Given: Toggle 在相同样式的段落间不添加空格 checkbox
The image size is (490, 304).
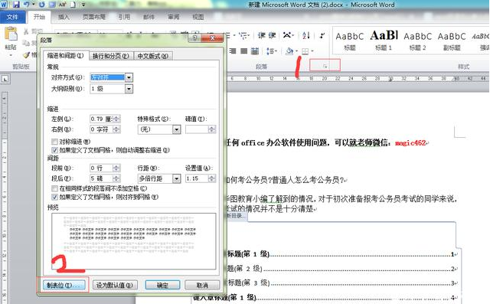Looking at the screenshot, I should tap(54, 188).
